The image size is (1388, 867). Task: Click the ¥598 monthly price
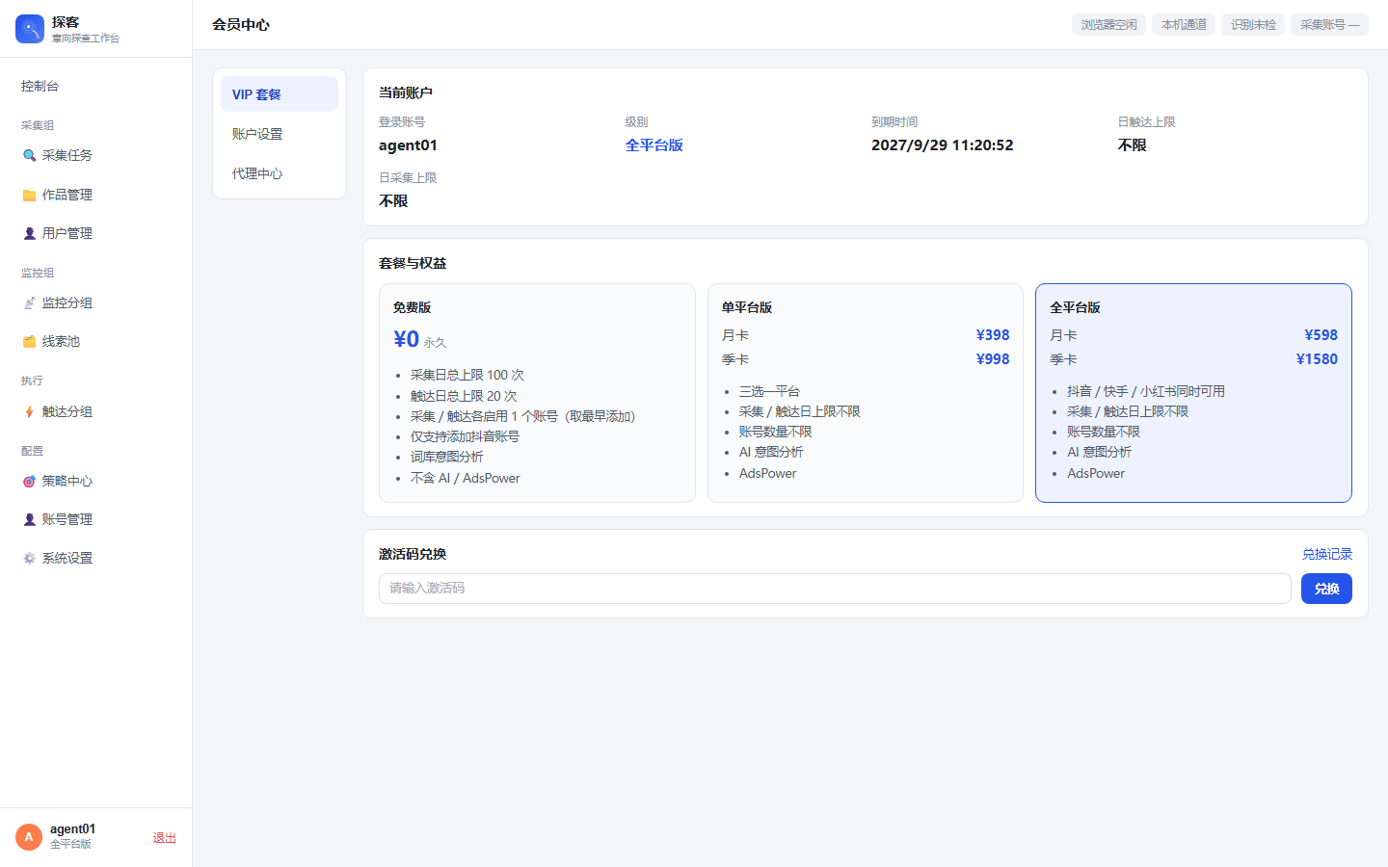[1321, 335]
